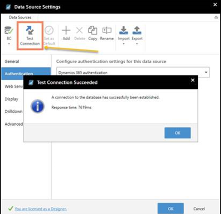Collapse the ribbon with top-right arrow
221x214 pixels.
coord(216,18)
